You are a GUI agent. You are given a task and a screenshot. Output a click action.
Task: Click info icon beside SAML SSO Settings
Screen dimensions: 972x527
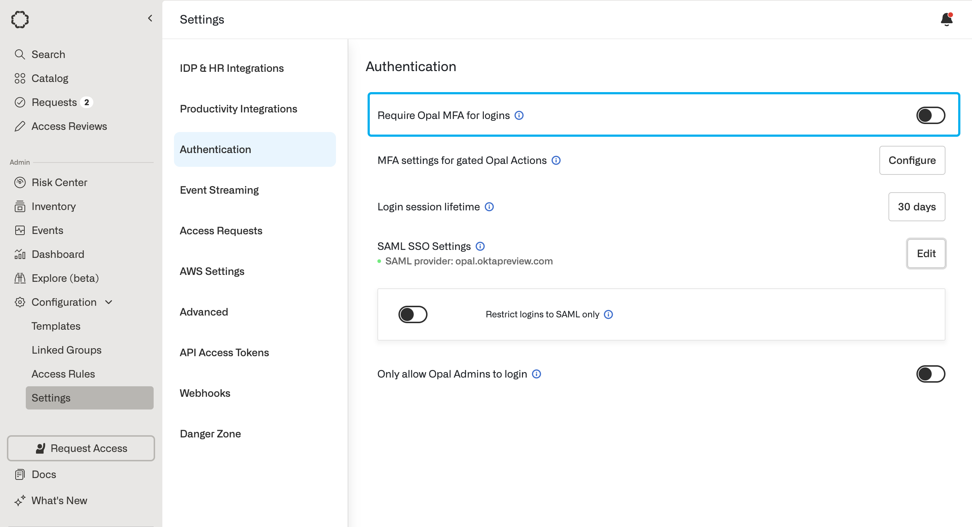pyautogui.click(x=480, y=246)
